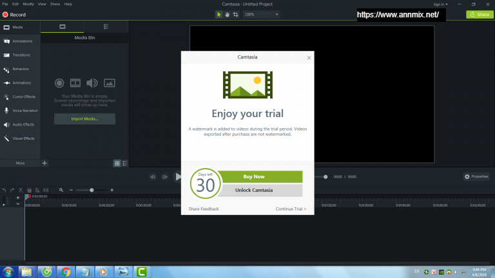
Task: Click the record circle icon in Media Bin
Action: pos(59,83)
